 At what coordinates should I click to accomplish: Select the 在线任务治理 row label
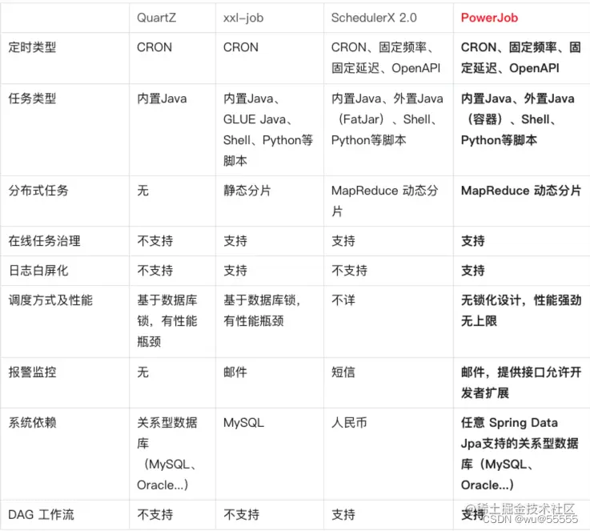[44, 241]
